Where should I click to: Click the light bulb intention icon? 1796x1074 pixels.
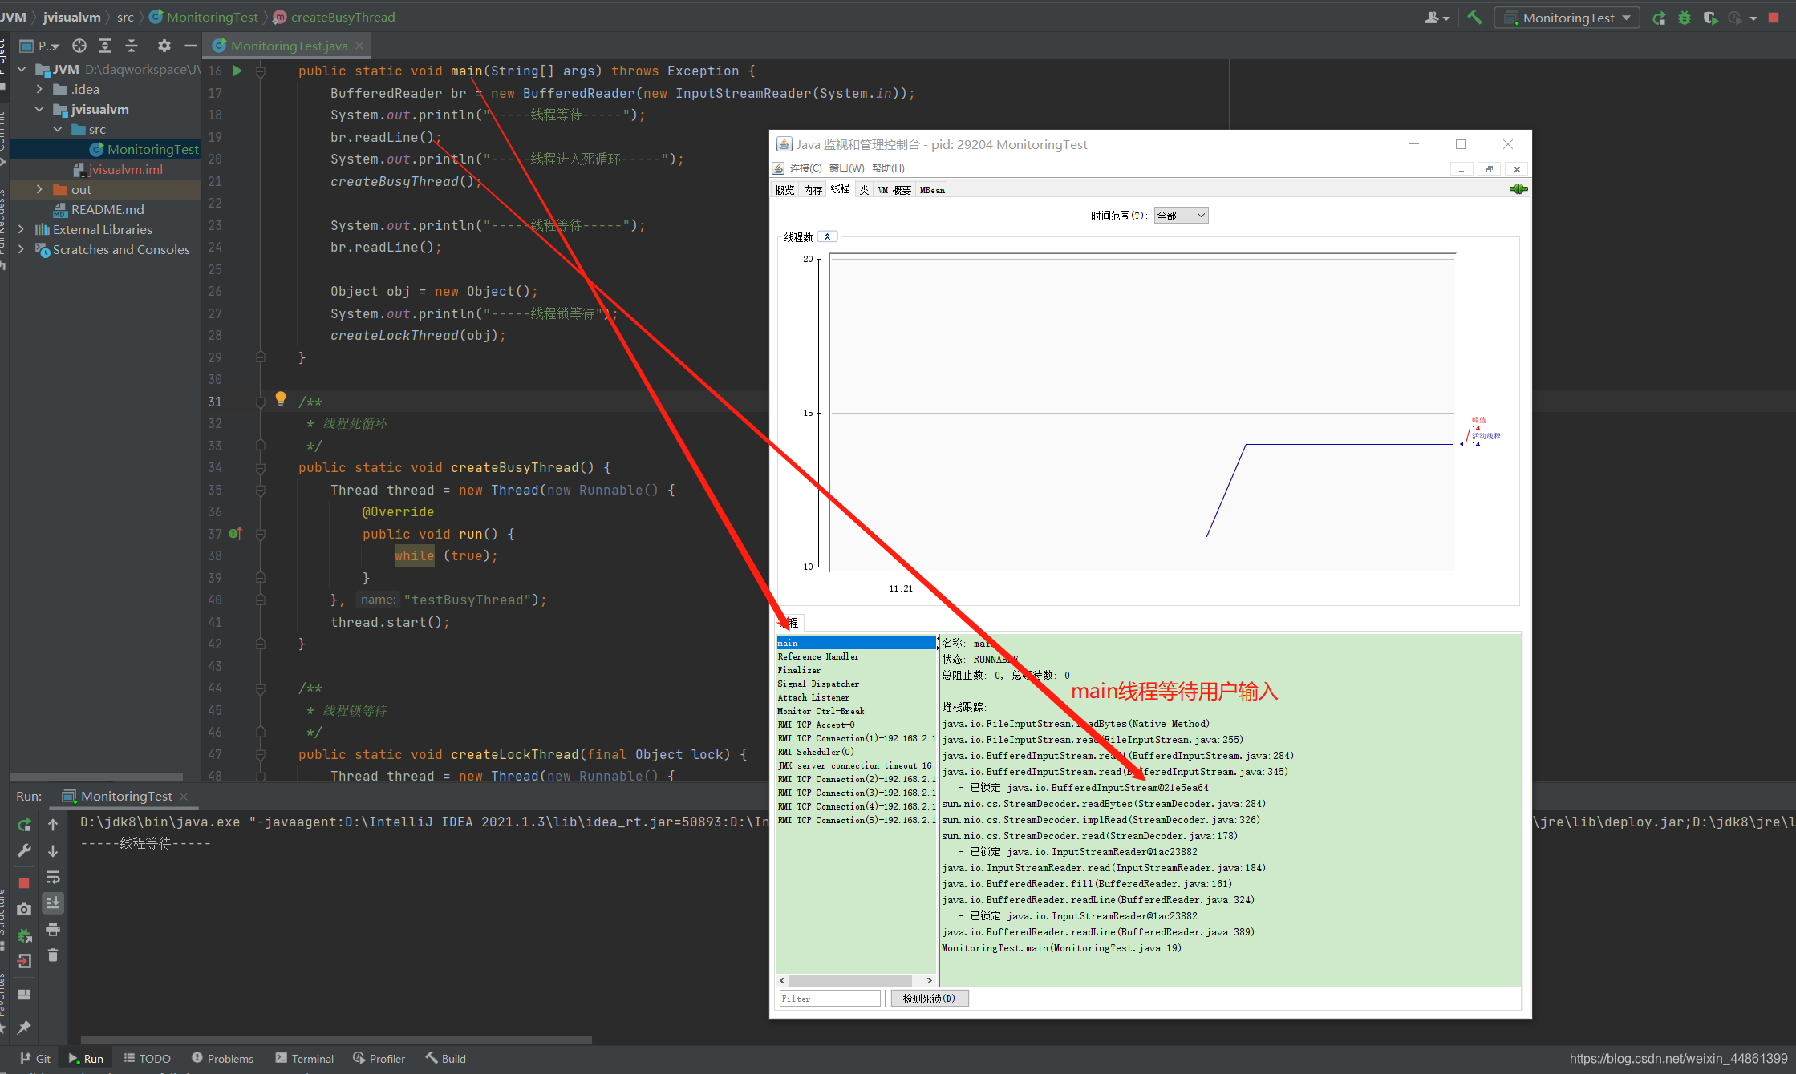pos(280,398)
